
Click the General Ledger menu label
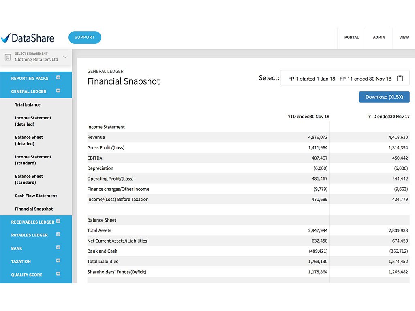29,92
